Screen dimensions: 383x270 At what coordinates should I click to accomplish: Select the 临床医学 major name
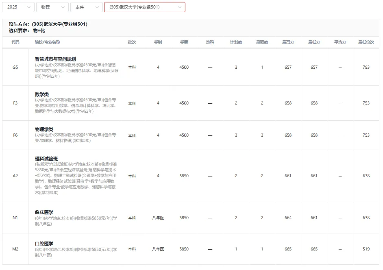tap(44, 212)
